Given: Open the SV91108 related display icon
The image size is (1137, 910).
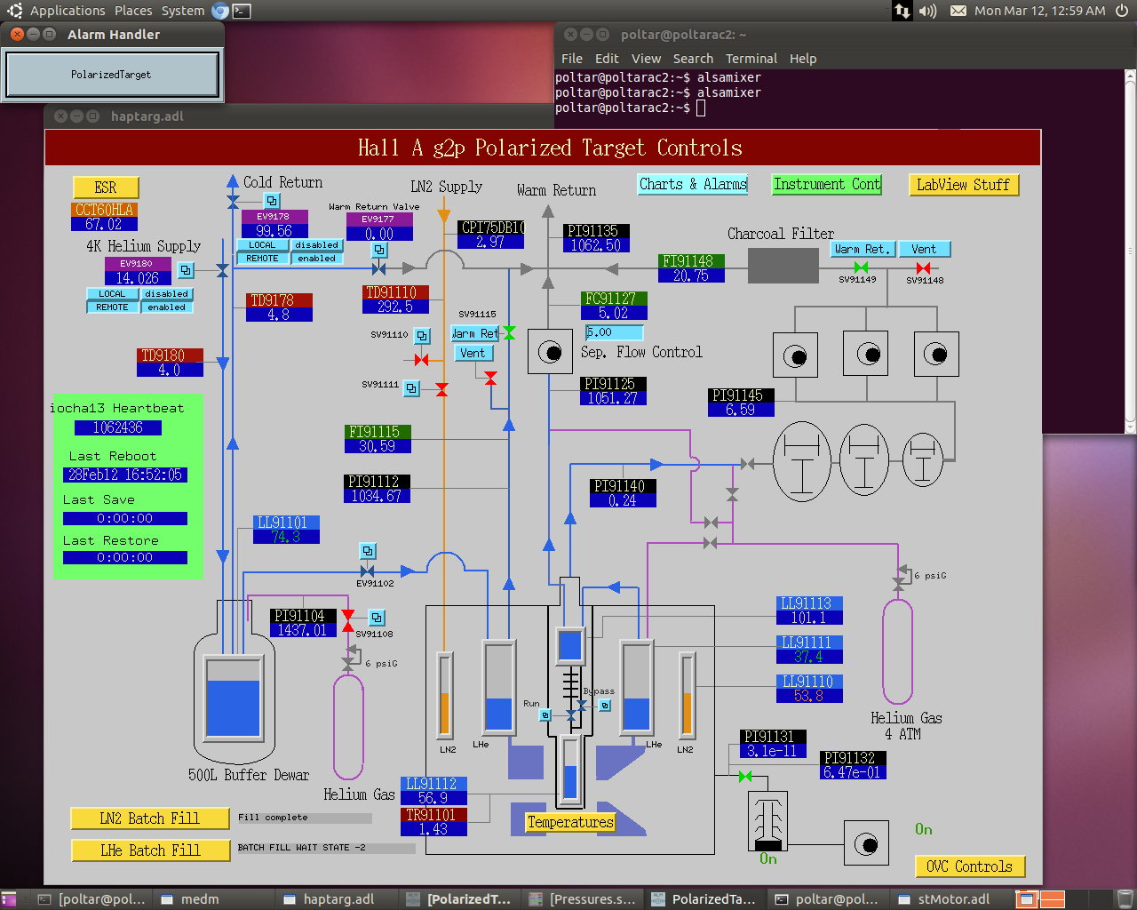Looking at the screenshot, I should coord(377,617).
